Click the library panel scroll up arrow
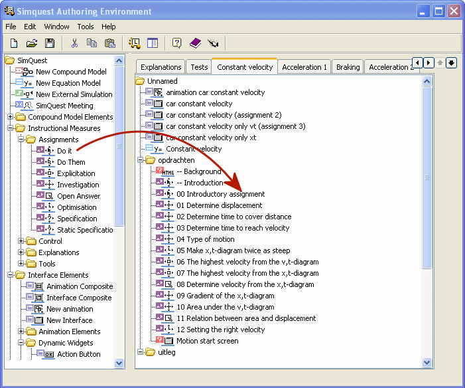The image size is (465, 388). pyautogui.click(x=119, y=60)
